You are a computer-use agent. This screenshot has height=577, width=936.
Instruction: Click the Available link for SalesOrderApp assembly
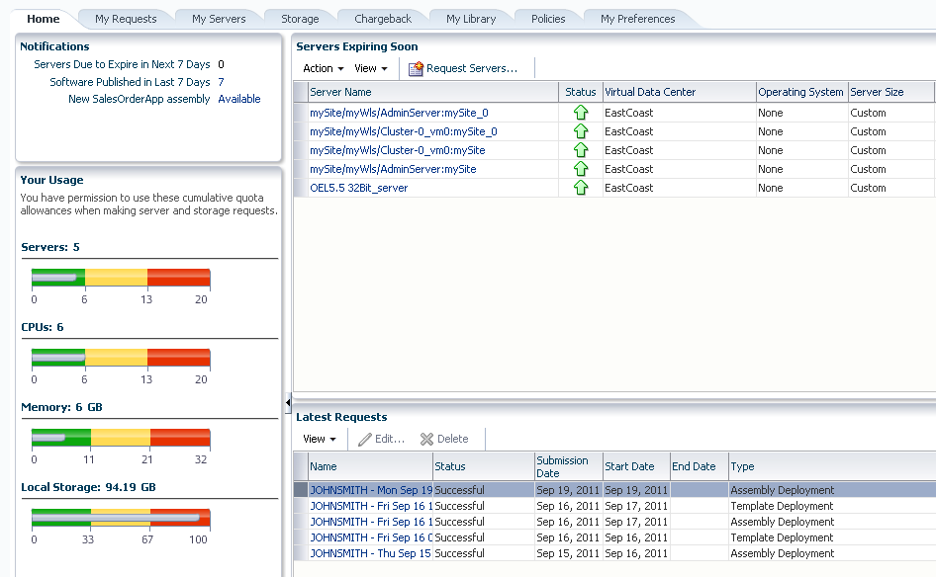pyautogui.click(x=238, y=99)
